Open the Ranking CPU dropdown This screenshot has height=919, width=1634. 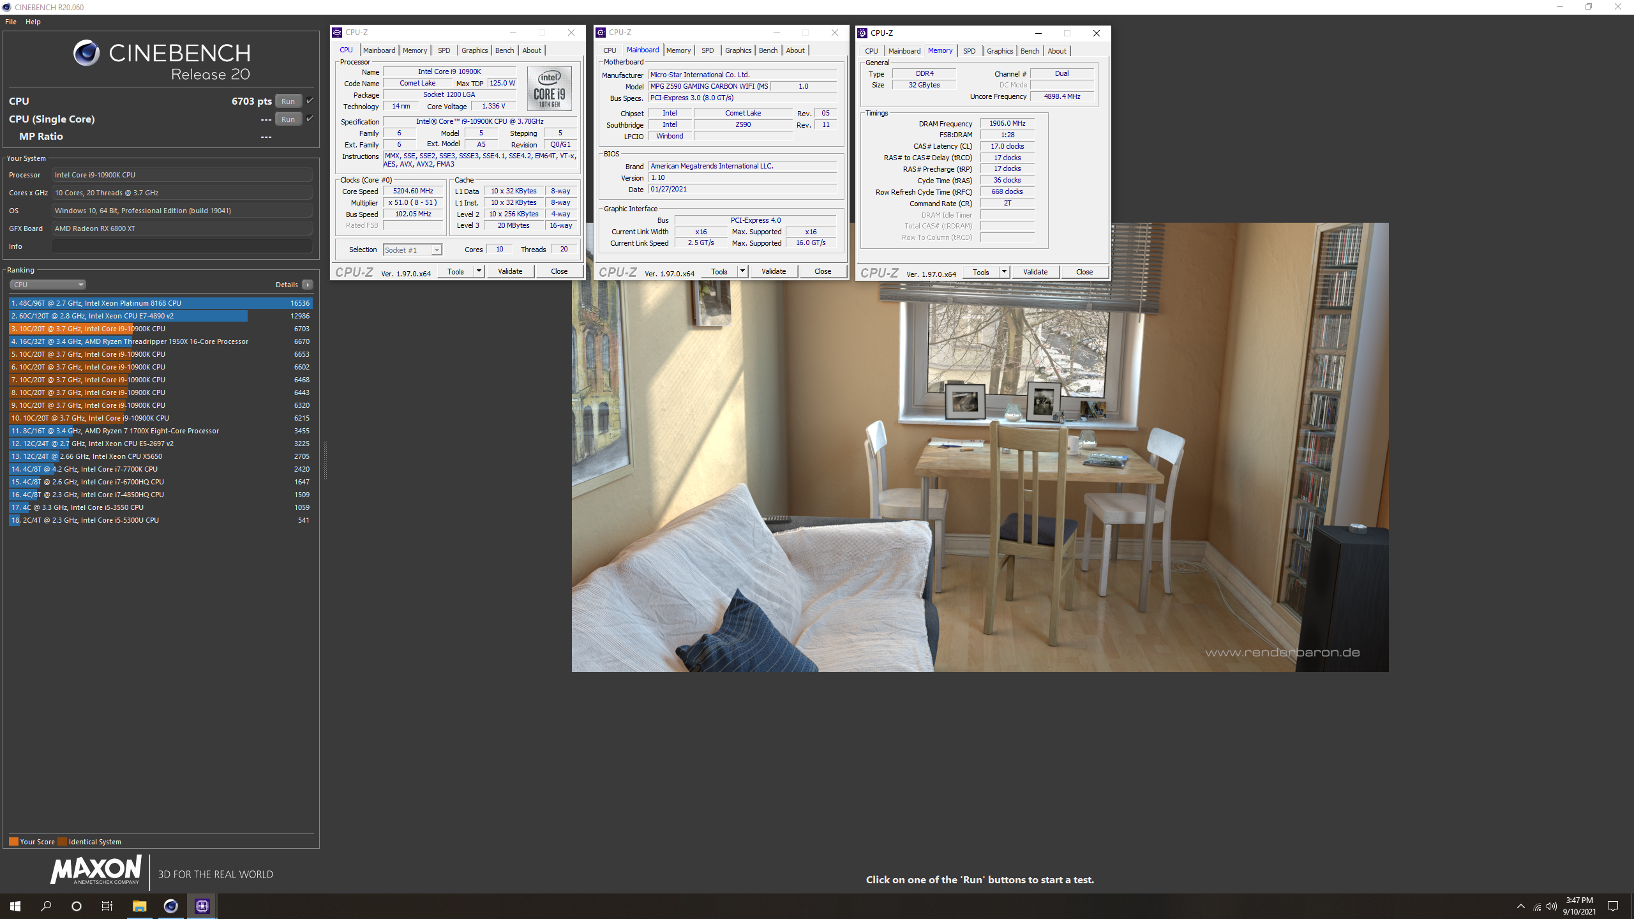coord(48,285)
